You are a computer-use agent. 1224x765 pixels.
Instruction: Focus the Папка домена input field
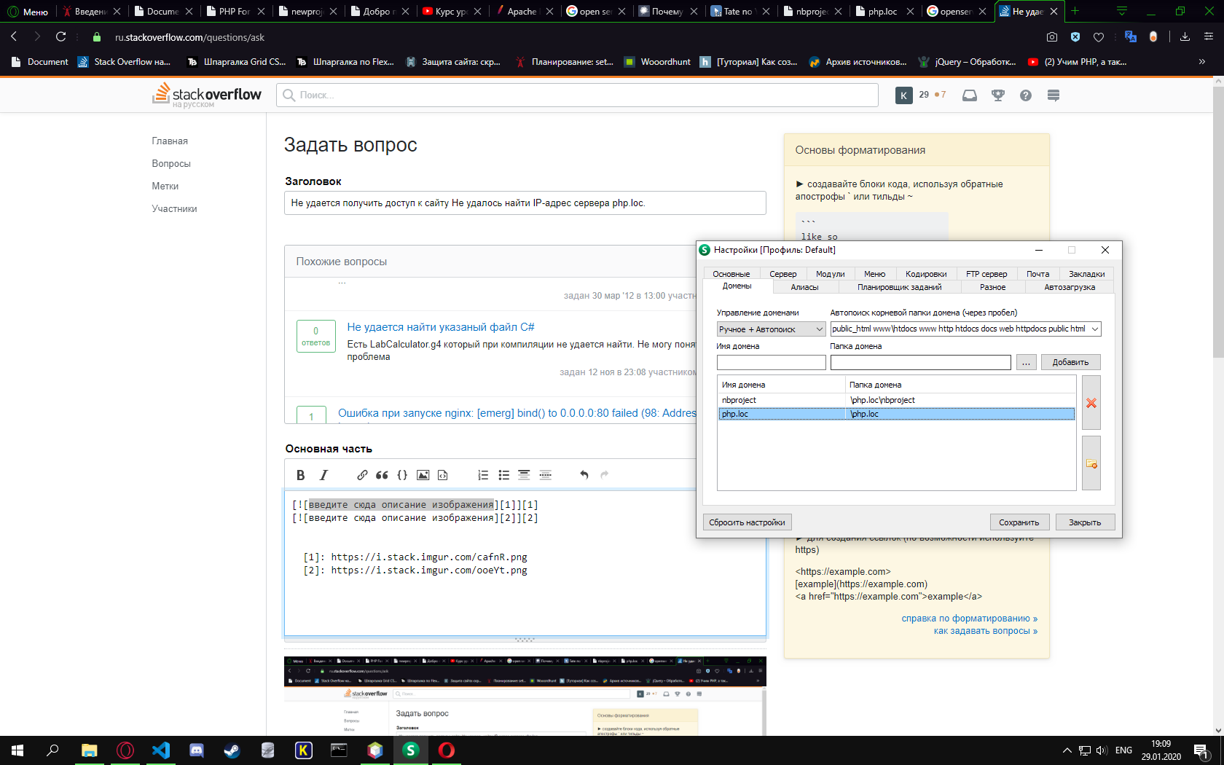click(920, 362)
